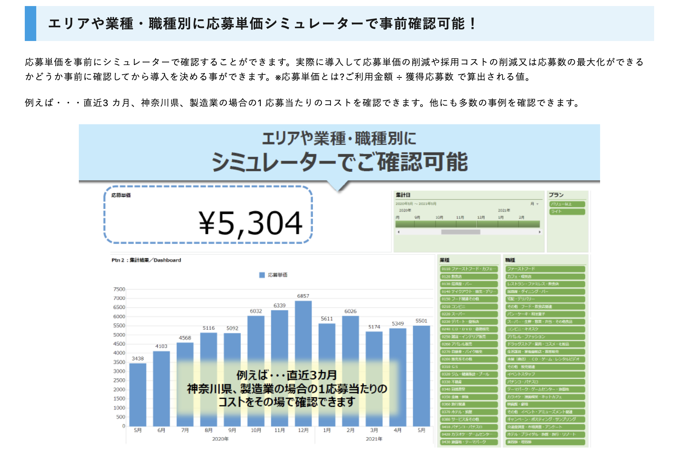Toggle the バリュー以上 plan filter
This screenshot has width=677, height=450.
567,204
